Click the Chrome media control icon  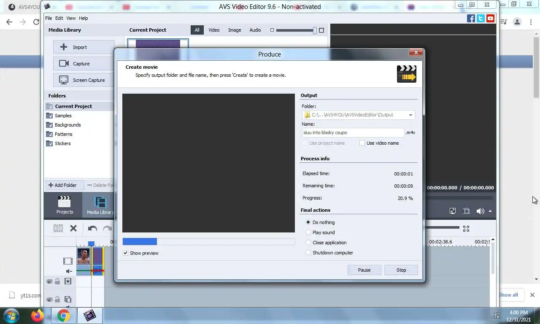tap(503, 22)
